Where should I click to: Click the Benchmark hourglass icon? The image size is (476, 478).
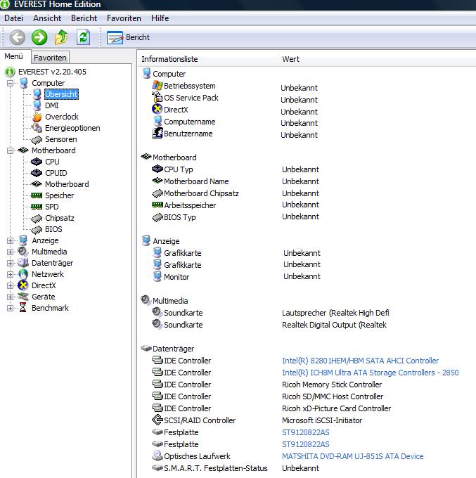coord(23,308)
